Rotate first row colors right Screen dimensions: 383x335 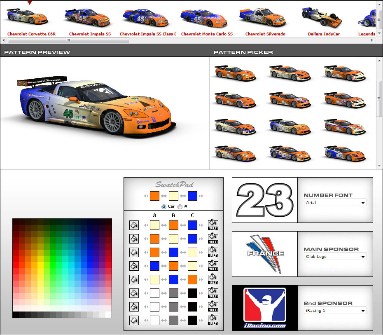click(x=201, y=225)
